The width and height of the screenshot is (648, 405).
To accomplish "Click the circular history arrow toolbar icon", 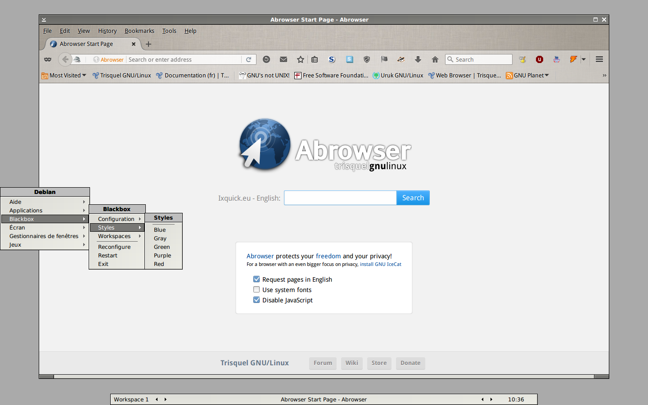I will 266,59.
